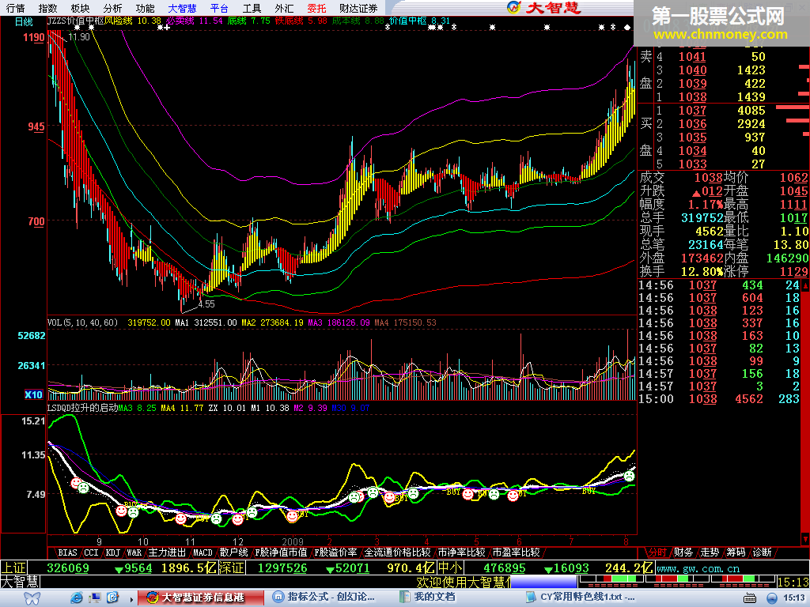
Task: Switch indicator to CCI tab
Action: (x=91, y=552)
